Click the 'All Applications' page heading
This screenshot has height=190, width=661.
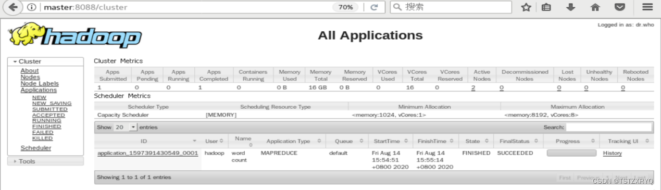[x=370, y=35]
